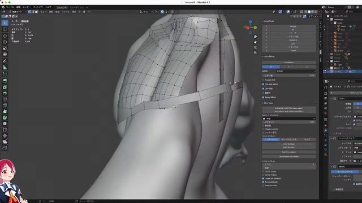The height and width of the screenshot is (203, 362).
Task: Open the Auto Mirror orientation dropdown
Action: pos(296,71)
